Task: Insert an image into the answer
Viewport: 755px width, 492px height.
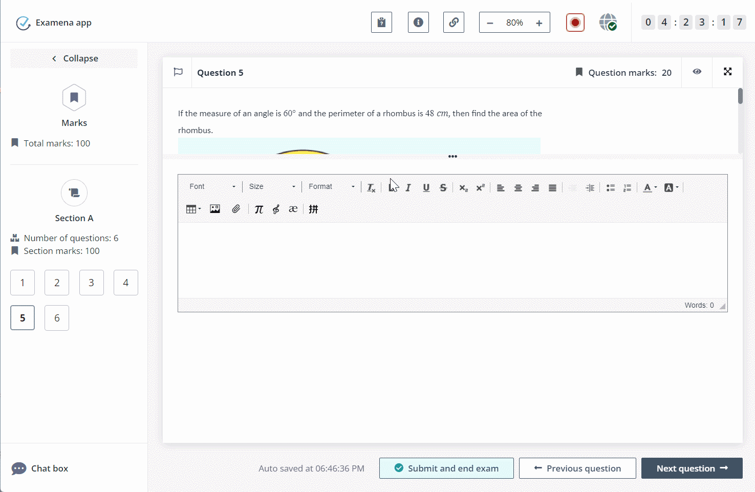Action: tap(215, 209)
